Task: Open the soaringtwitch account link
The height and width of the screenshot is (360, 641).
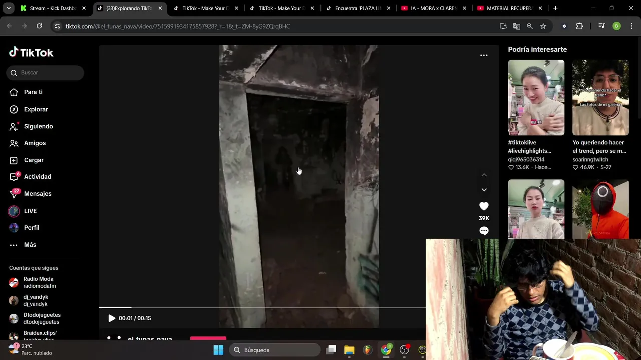Action: 590,160
